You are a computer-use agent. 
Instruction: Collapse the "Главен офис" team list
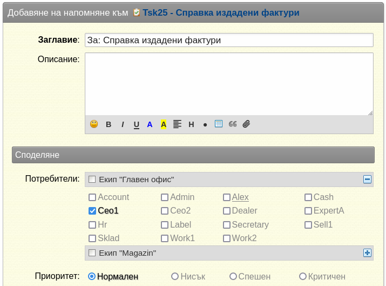(367, 179)
